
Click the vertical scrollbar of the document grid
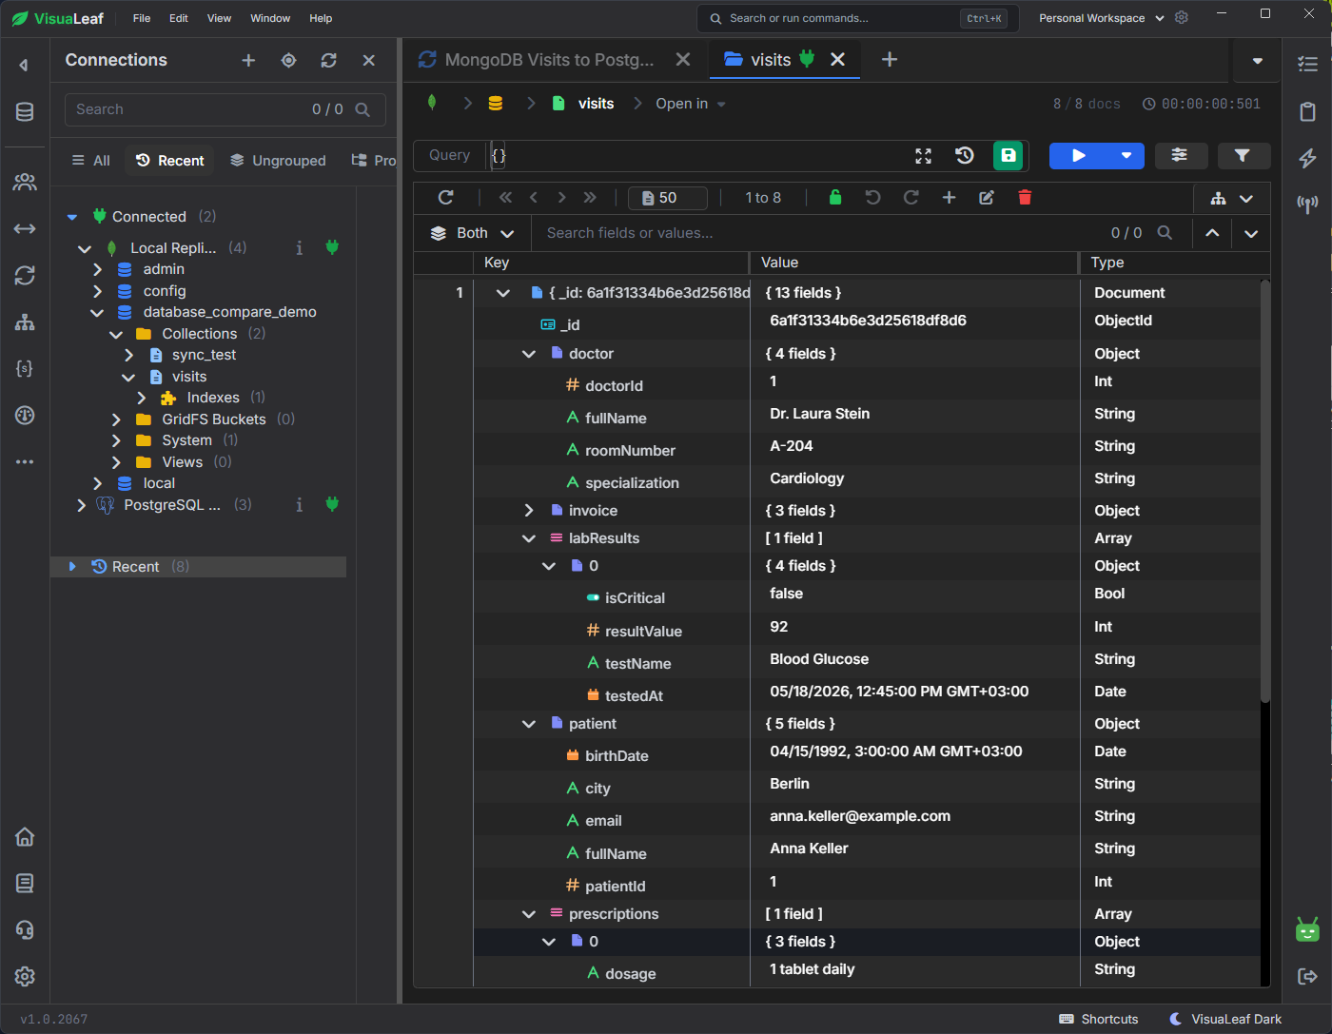point(1264,493)
